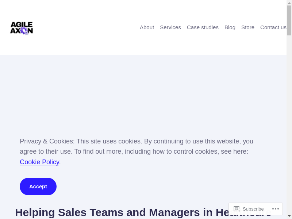The height and width of the screenshot is (219, 292).
Task: Click the vertical scrollbar thumb
Action: click(289, 20)
